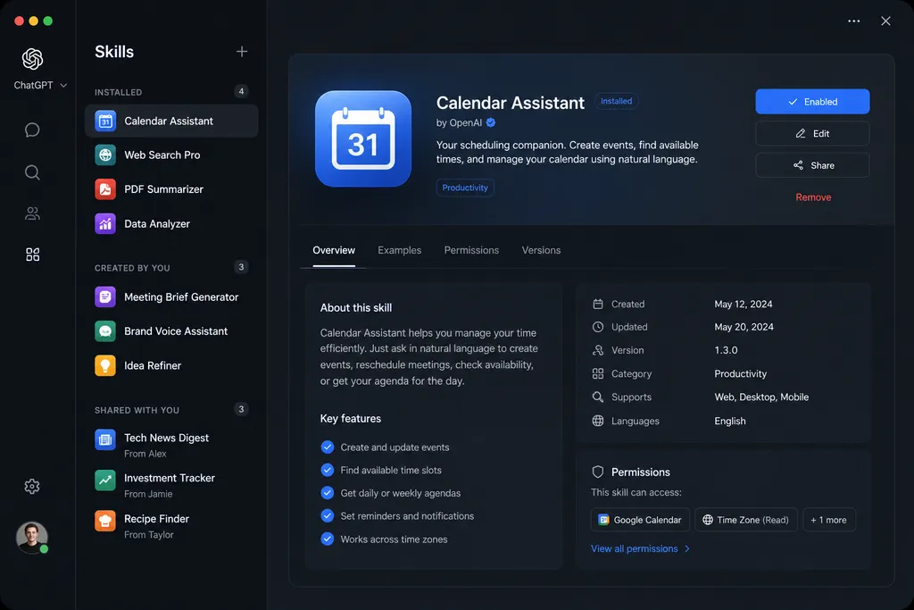Image resolution: width=914 pixels, height=610 pixels.
Task: Click the globe icon beside Languages
Action: (x=597, y=421)
